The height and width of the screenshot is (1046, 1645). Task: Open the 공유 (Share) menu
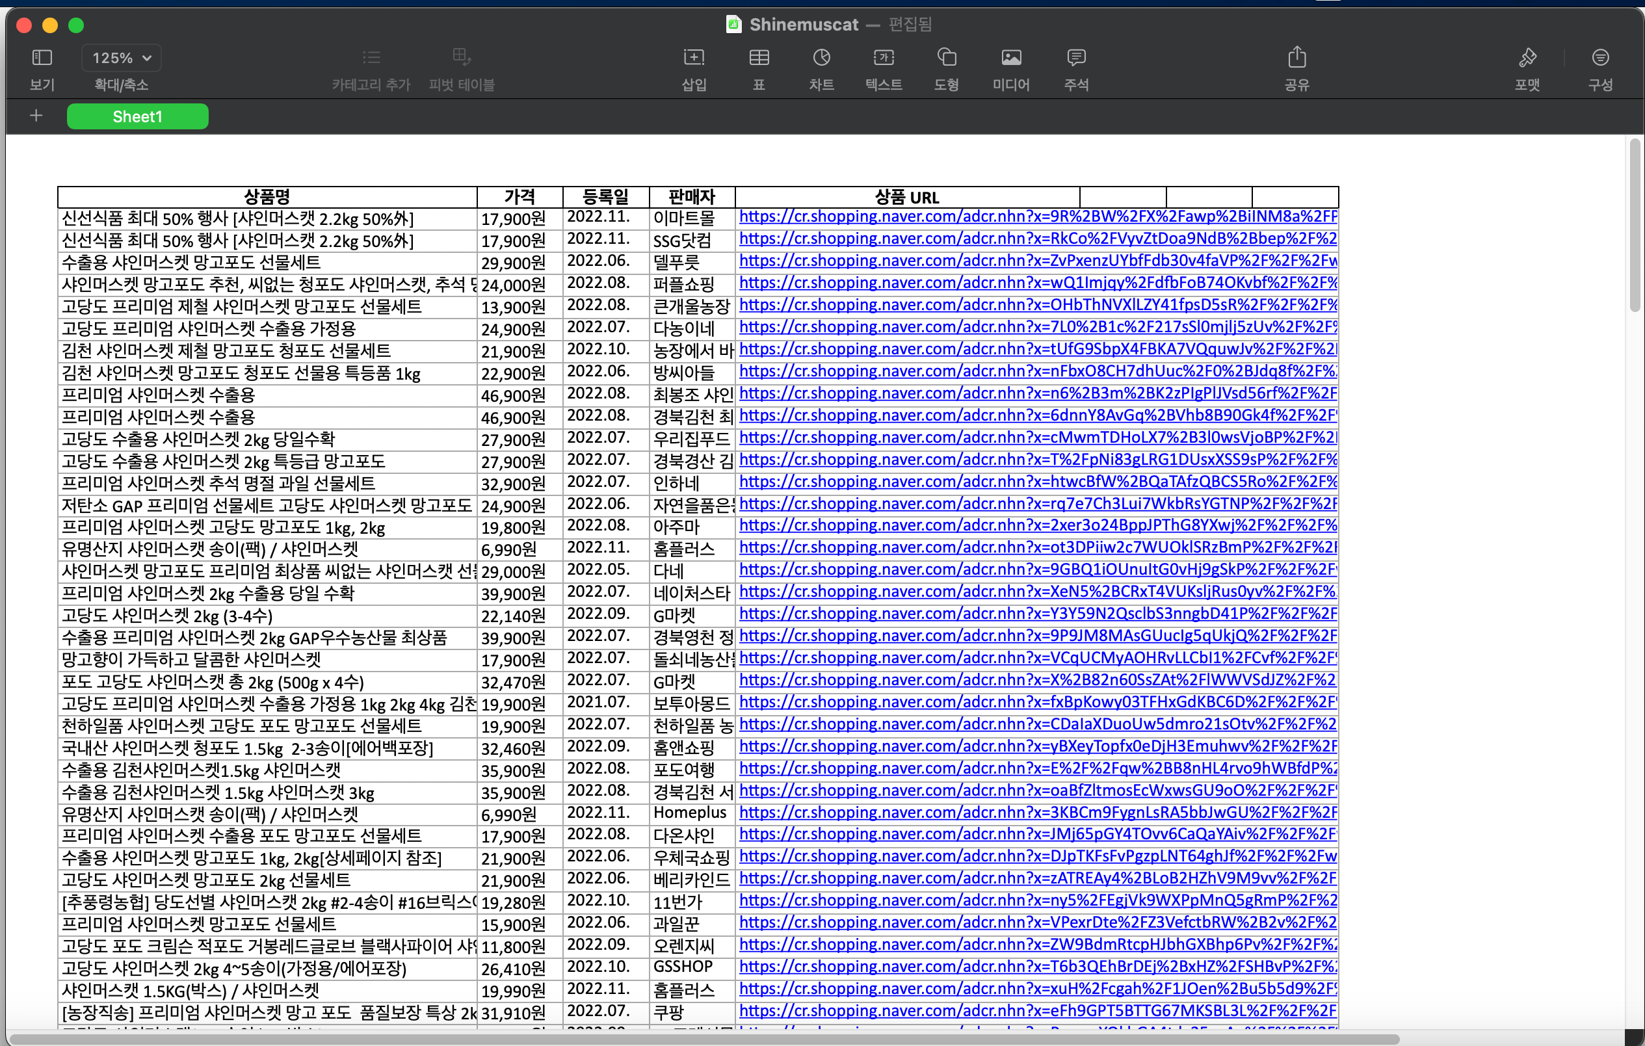pos(1296,58)
